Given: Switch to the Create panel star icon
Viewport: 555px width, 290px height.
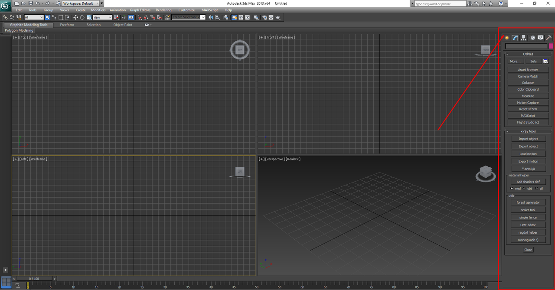Looking at the screenshot, I should click(507, 38).
